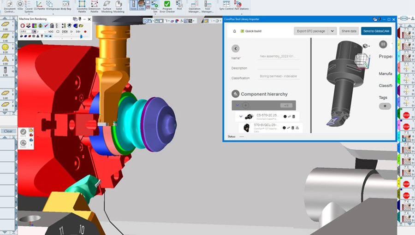Open the 3D view cube dropdown
The image size is (415, 235).
[369, 47]
